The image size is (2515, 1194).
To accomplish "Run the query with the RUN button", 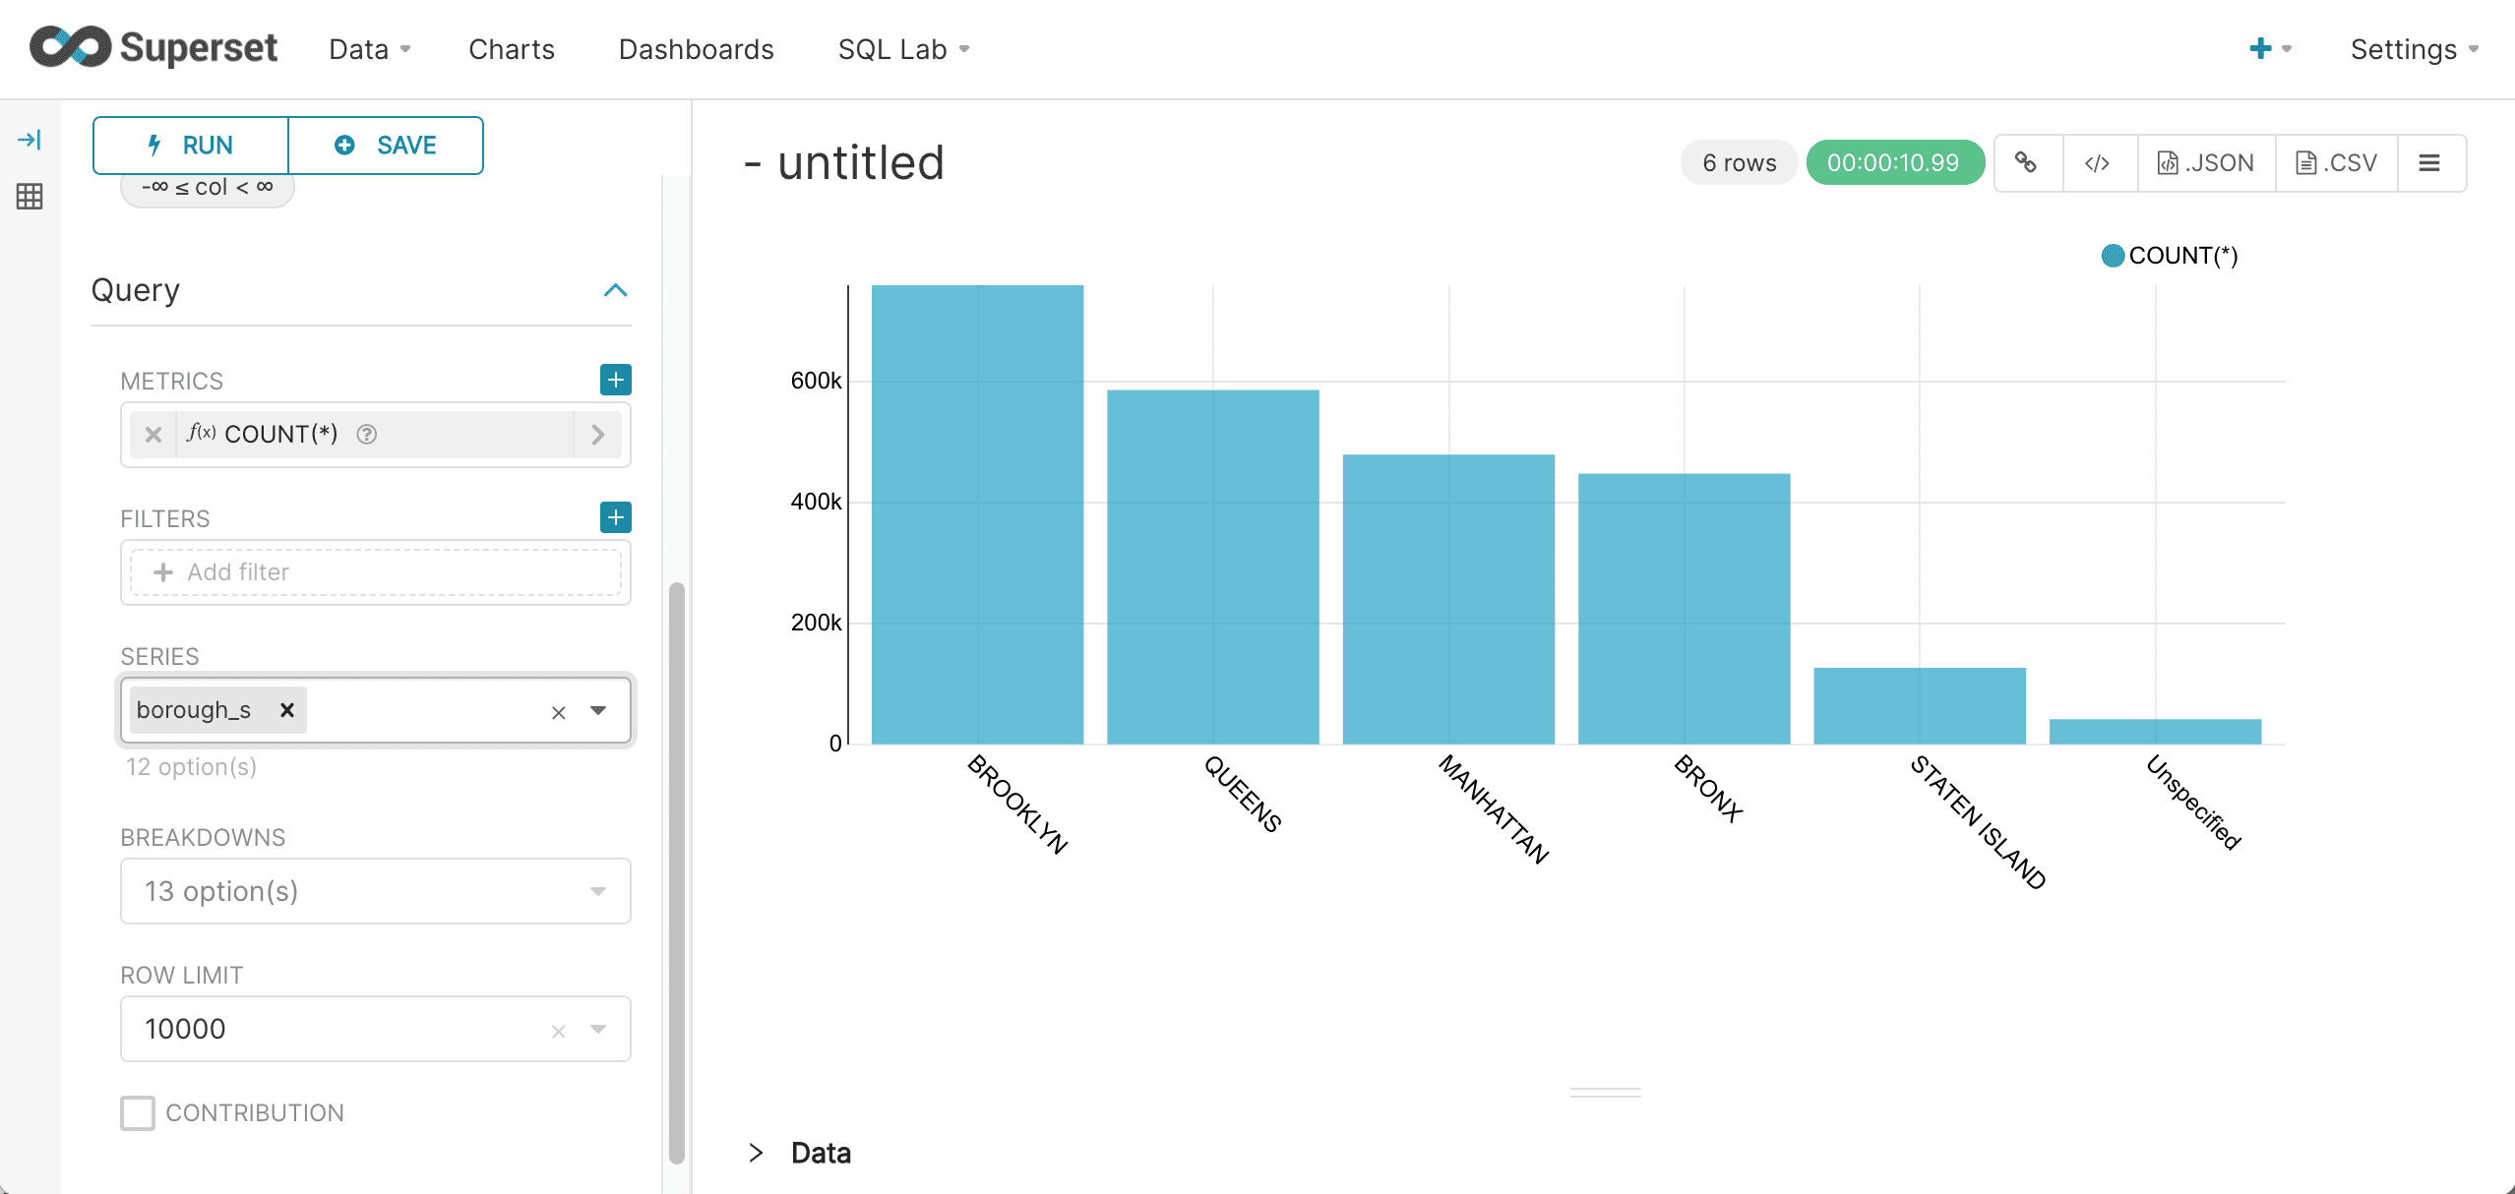I will [190, 145].
